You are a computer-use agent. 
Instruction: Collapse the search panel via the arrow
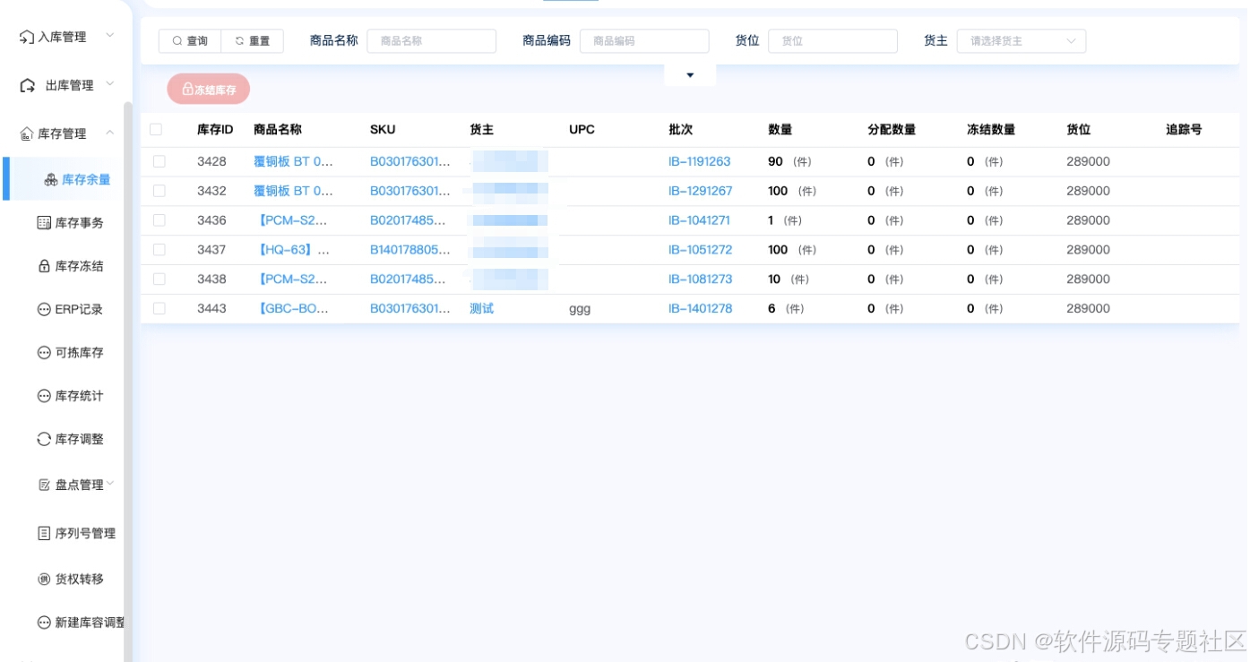pos(689,76)
